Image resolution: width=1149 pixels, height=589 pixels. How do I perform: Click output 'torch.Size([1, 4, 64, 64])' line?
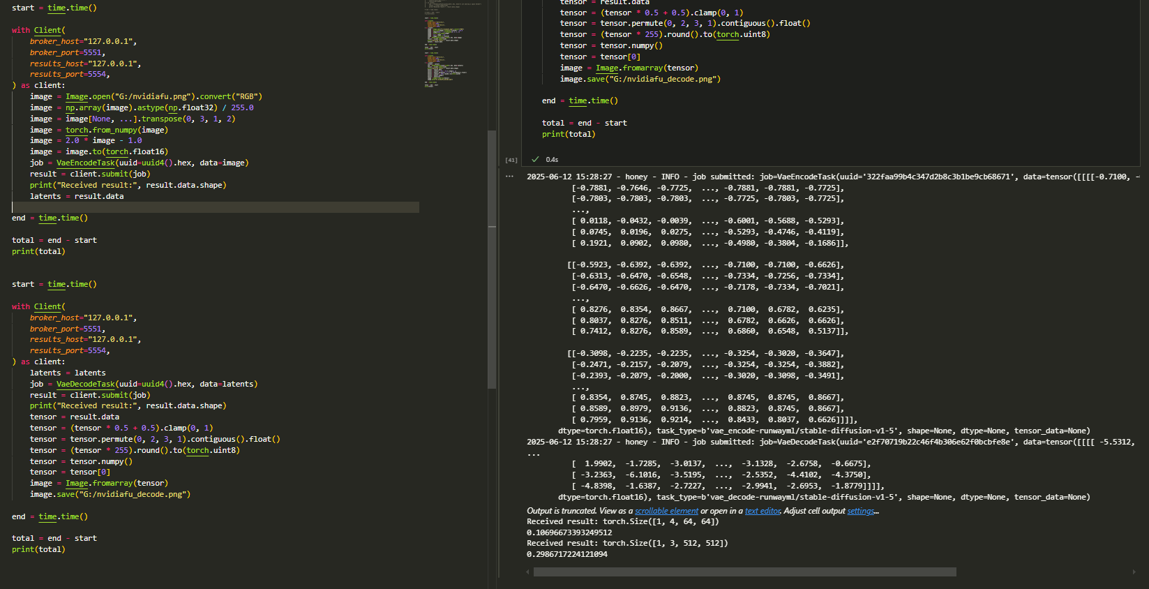coord(622,521)
